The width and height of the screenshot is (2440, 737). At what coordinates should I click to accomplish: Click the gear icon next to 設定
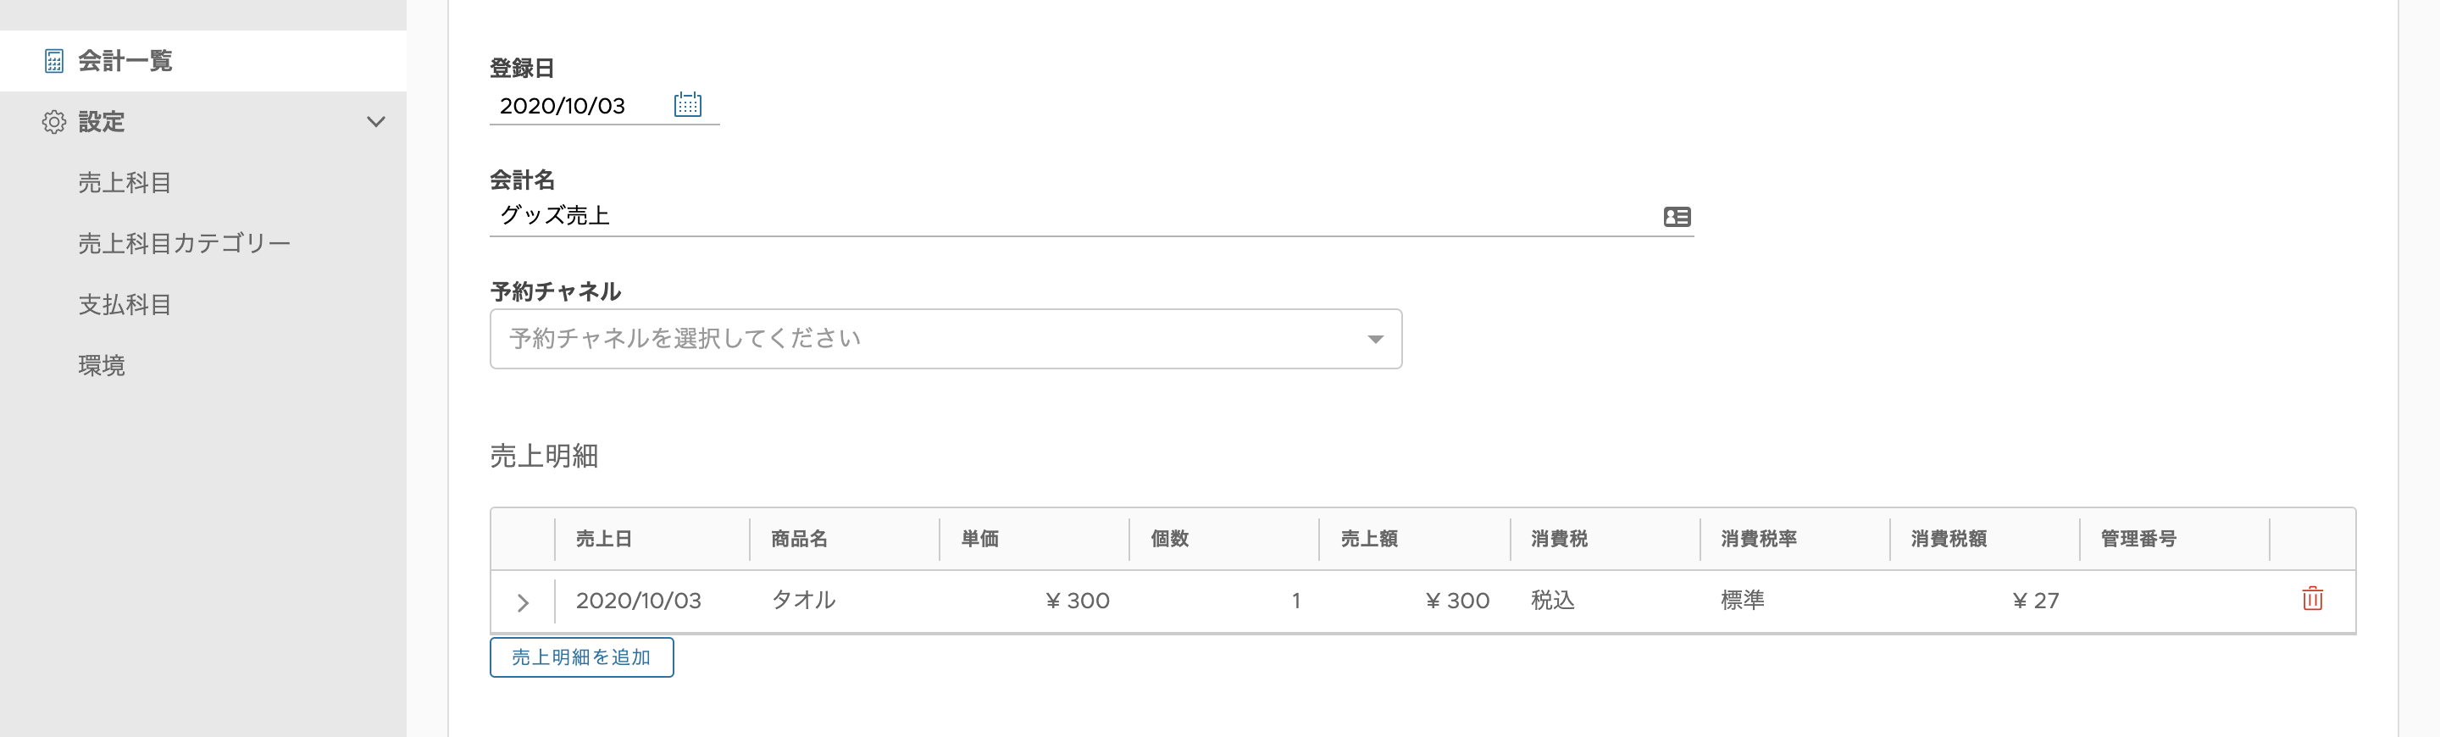54,122
